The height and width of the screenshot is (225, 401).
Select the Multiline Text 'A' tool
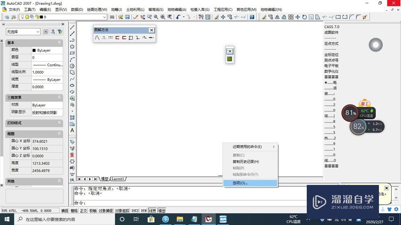72,130
